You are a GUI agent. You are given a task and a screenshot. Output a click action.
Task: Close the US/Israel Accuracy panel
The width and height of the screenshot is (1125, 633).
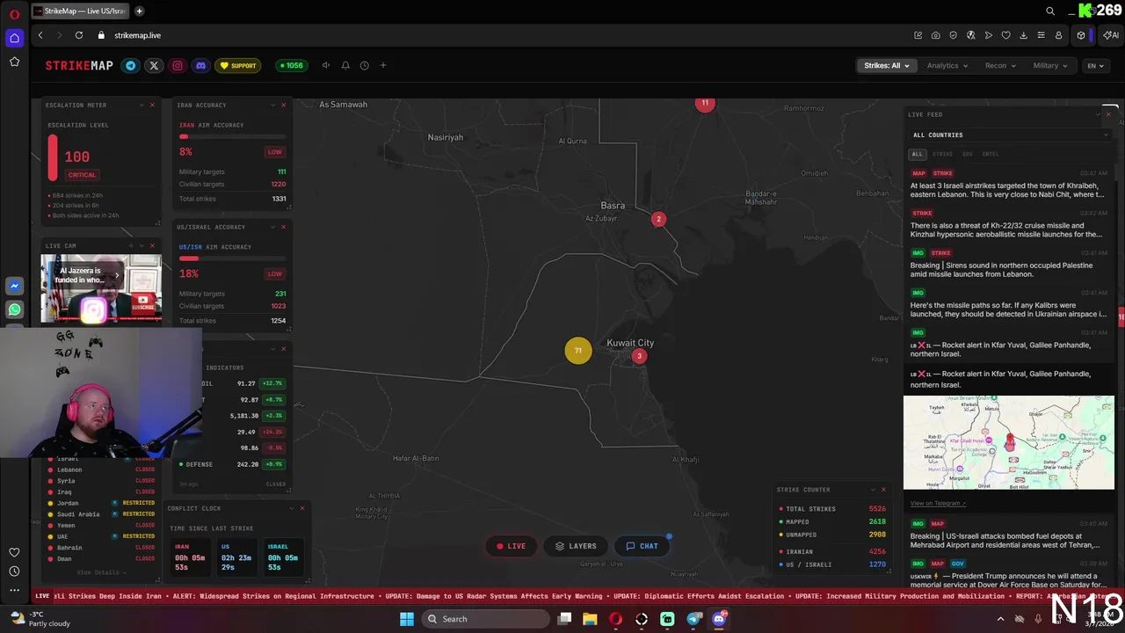pyautogui.click(x=283, y=228)
